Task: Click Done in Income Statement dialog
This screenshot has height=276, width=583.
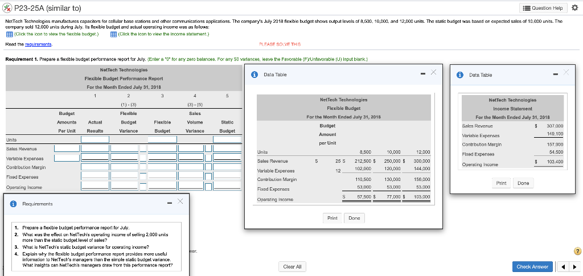Action: 524,183
